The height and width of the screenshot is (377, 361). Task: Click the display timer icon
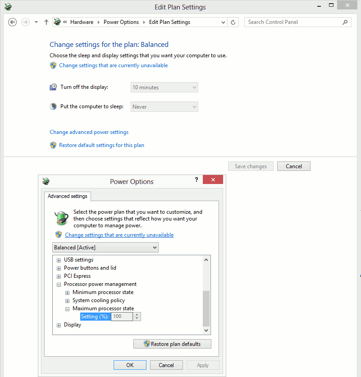click(53, 87)
